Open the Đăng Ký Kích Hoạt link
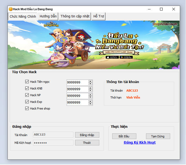 point(140,142)
